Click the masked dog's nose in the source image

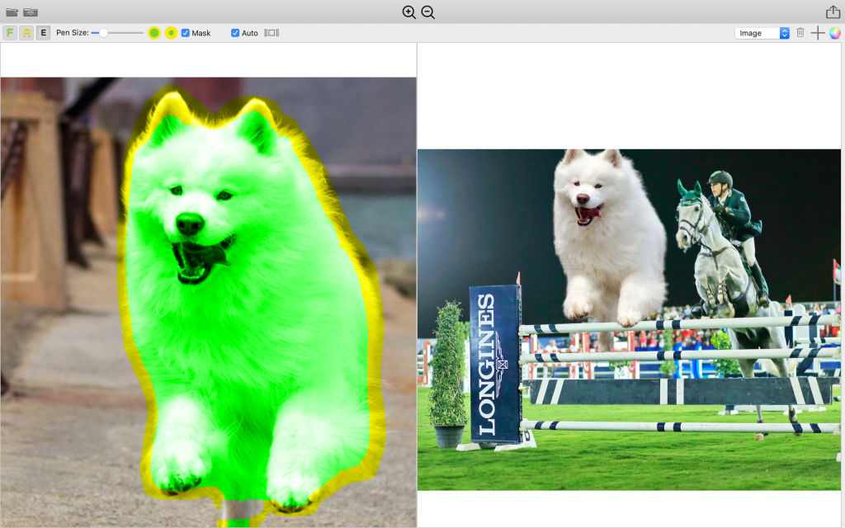(189, 223)
